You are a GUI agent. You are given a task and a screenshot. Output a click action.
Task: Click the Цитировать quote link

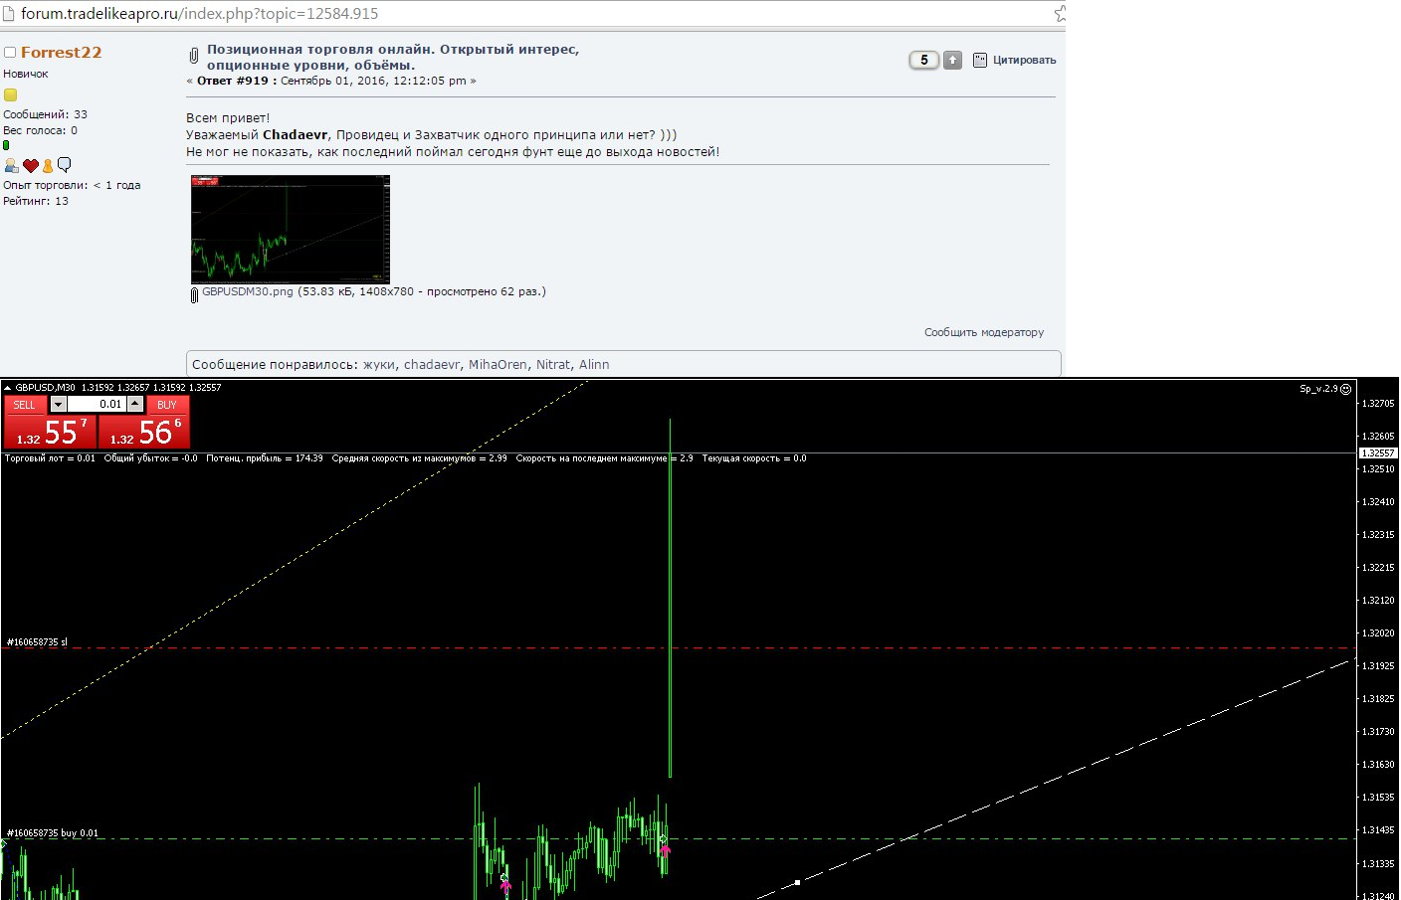pos(1025,60)
